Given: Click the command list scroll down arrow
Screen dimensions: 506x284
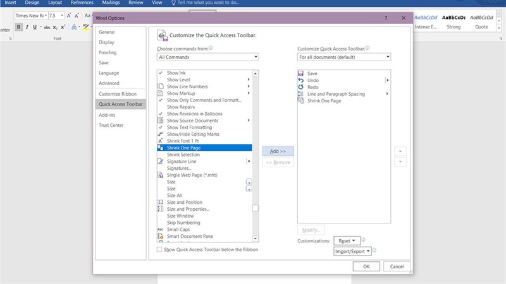Looking at the screenshot, I should click(256, 239).
